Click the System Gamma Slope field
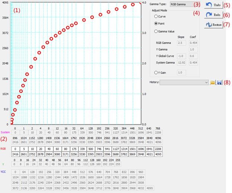Viewport: 232px width, 193px height. coord(181,62)
